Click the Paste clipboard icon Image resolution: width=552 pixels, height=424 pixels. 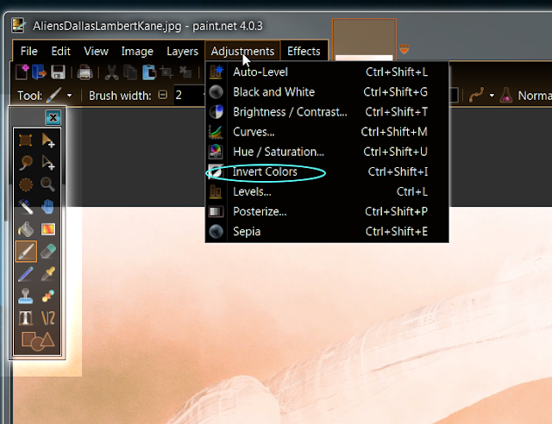[149, 72]
